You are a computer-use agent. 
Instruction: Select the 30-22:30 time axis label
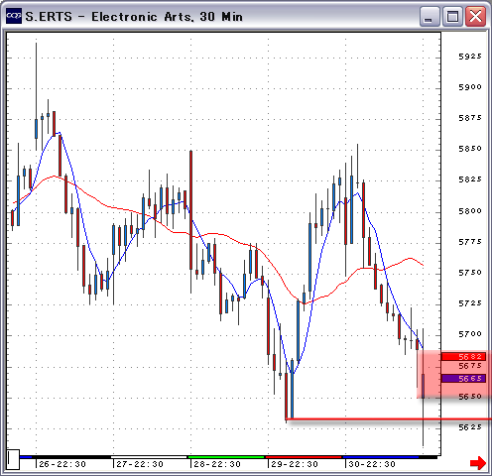click(x=372, y=464)
